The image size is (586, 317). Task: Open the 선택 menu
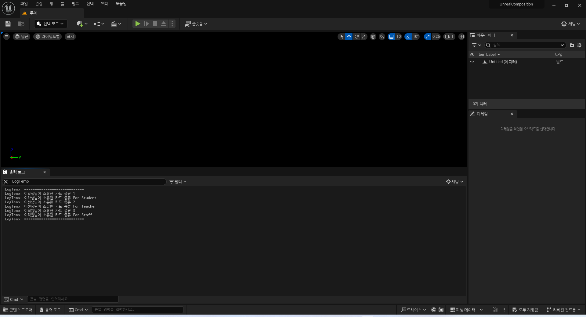point(90,4)
